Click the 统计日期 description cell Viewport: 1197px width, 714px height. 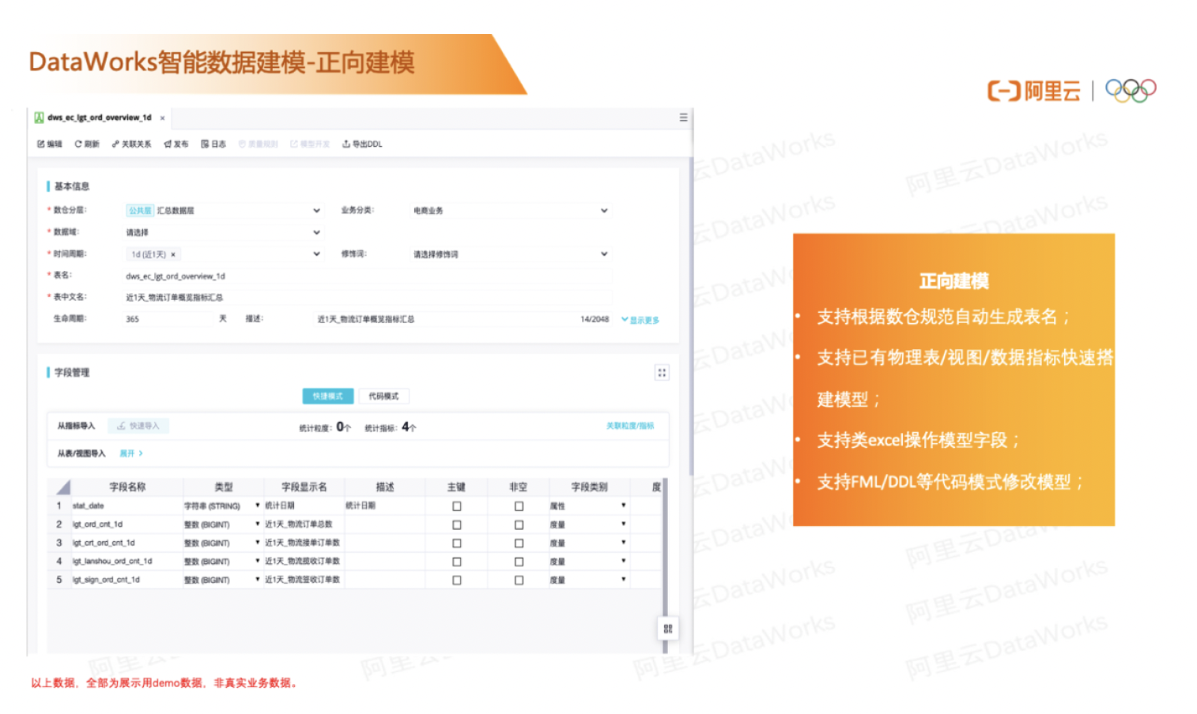(x=384, y=505)
